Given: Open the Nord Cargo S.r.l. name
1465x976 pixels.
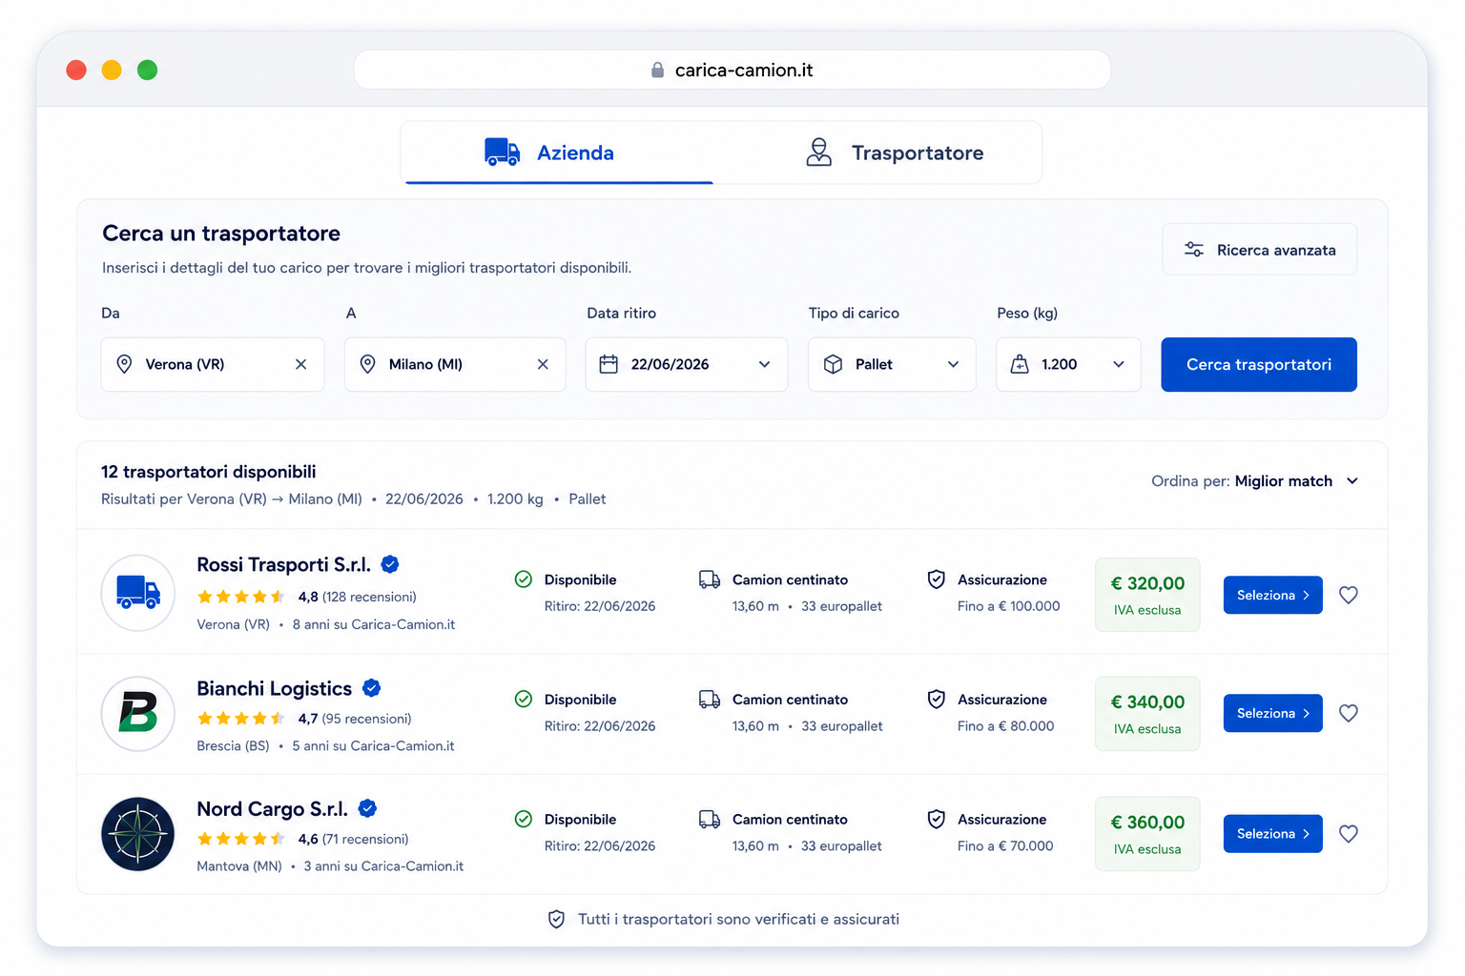Looking at the screenshot, I should tap(273, 808).
